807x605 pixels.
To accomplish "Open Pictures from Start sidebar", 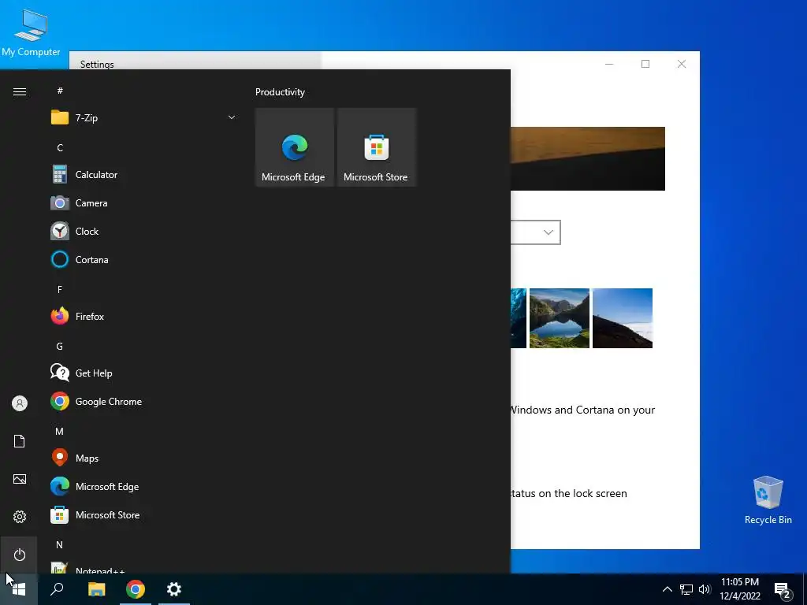I will tap(20, 479).
